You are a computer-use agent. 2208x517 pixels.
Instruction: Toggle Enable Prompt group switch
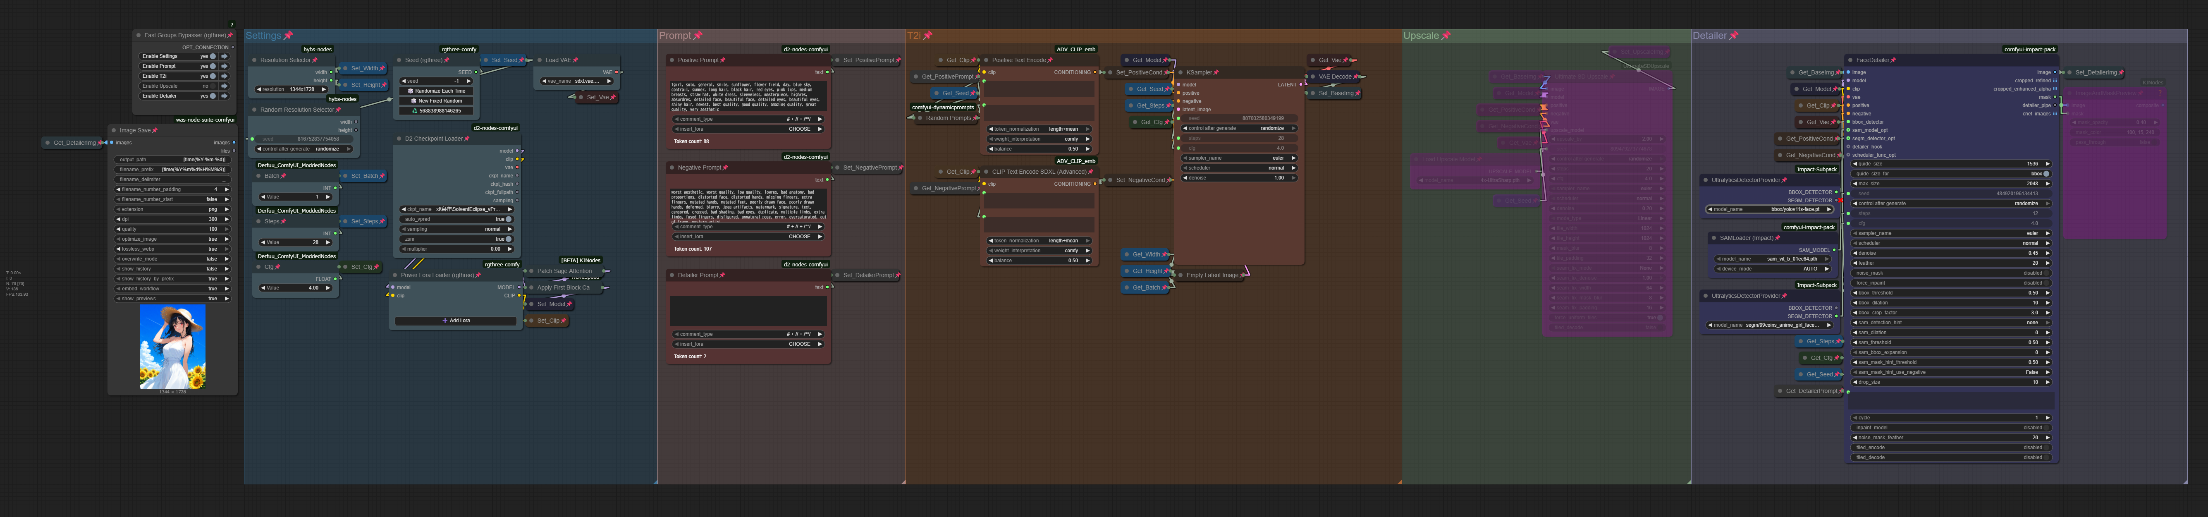[213, 66]
